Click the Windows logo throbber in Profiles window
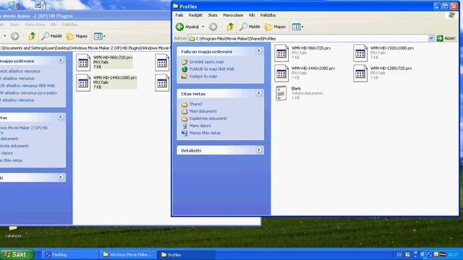The height and width of the screenshot is (260, 463). [451, 15]
